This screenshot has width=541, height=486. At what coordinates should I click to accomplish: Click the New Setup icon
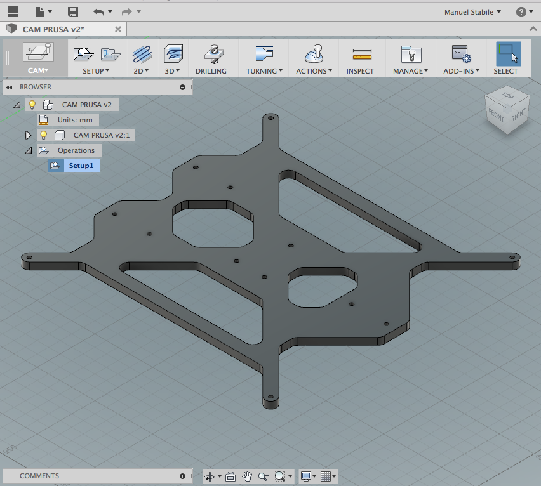coord(83,54)
